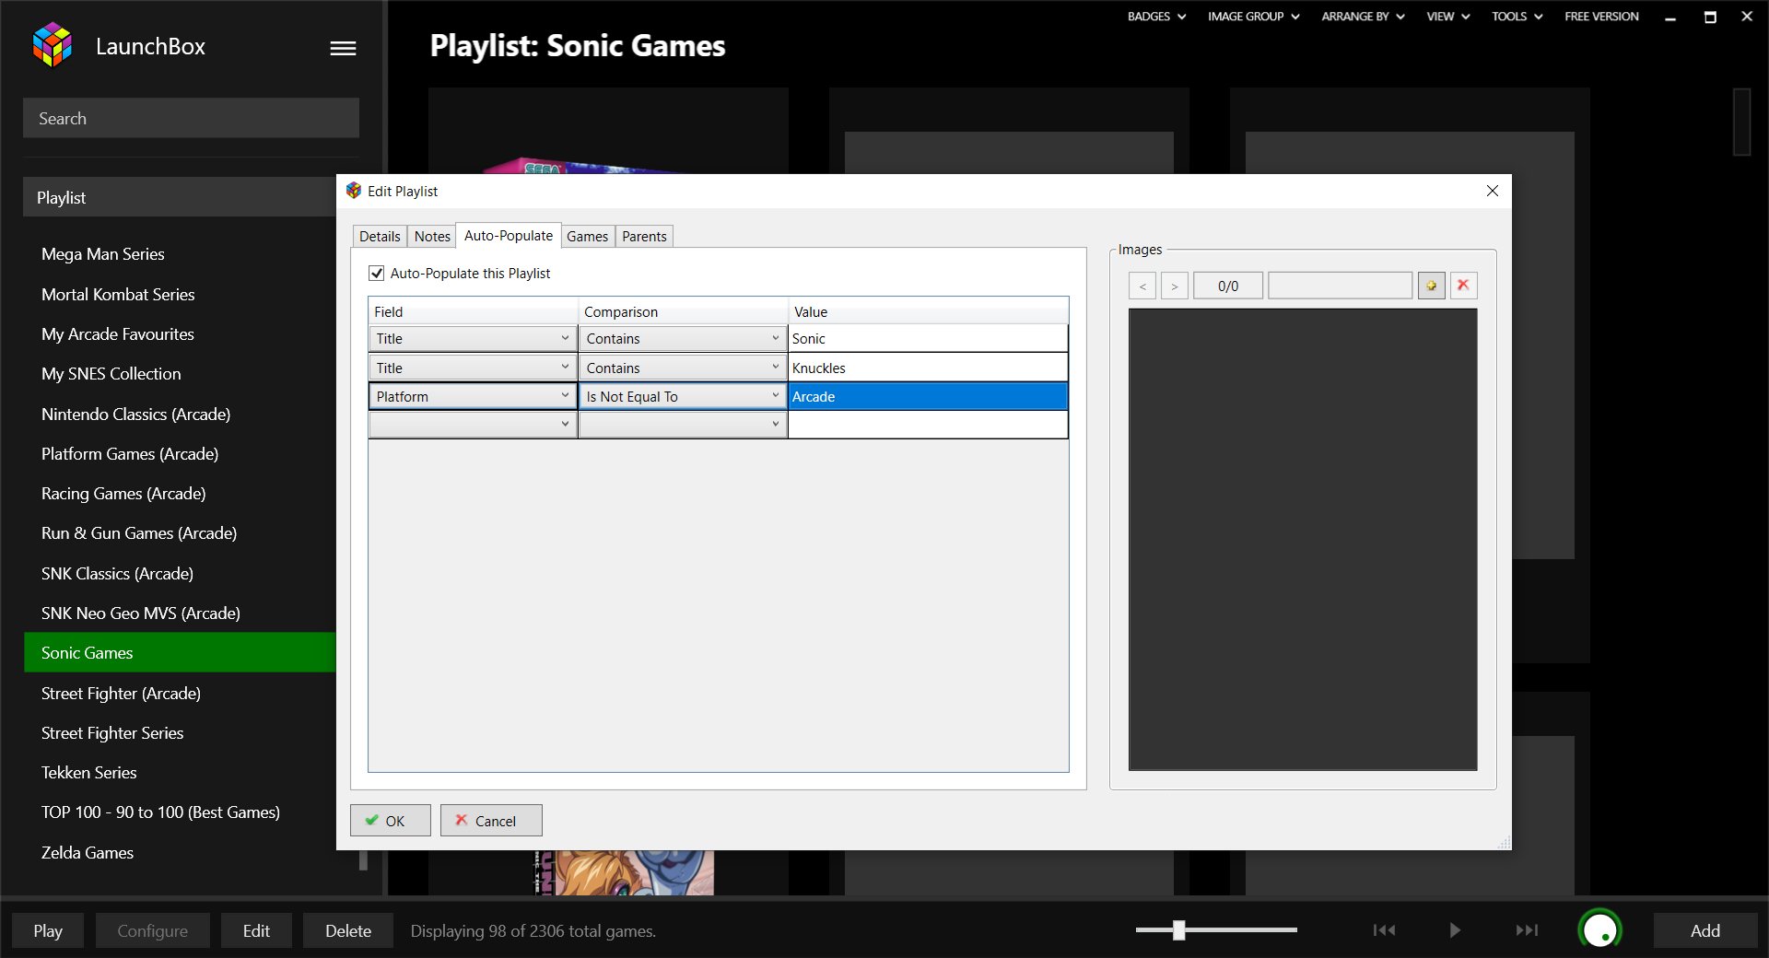Viewport: 1769px width, 958px height.
Task: Open Comparison dropdown in Knuckles row
Action: [682, 368]
